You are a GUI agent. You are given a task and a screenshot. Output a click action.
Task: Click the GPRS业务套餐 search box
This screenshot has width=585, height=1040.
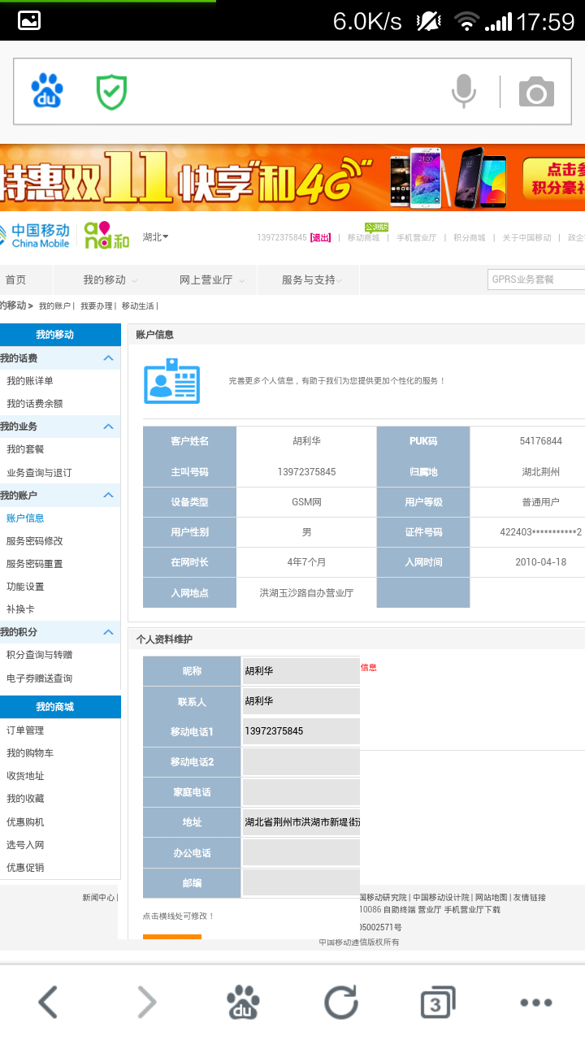pos(535,279)
